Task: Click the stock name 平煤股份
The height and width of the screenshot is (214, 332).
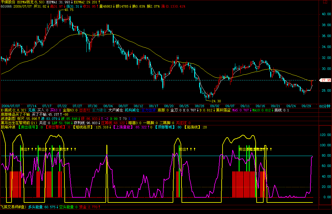Action: coord(8,2)
